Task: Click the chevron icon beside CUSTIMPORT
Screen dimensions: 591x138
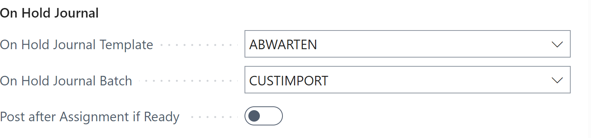Action: (x=557, y=80)
